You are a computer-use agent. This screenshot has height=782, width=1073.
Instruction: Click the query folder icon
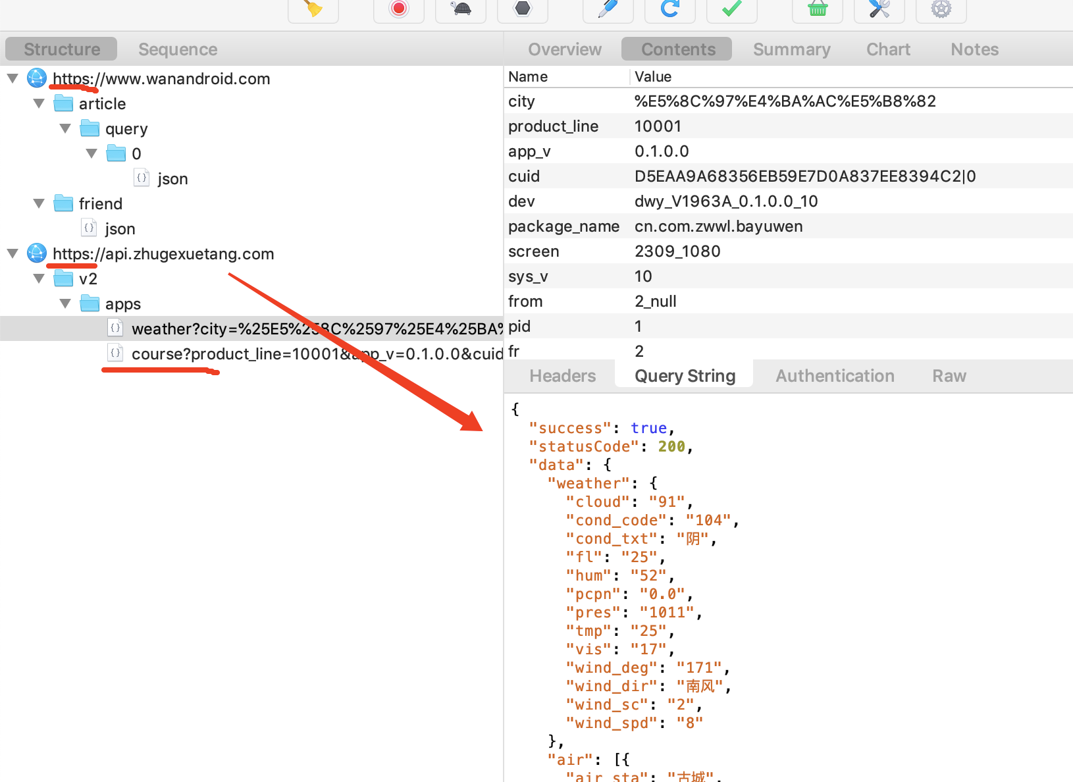[x=90, y=128]
